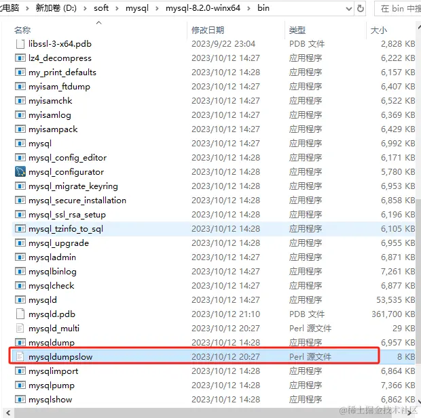The height and width of the screenshot is (418, 421).
Task: Expand the chevron before 新加卷 (D:)
Action: 27,9
